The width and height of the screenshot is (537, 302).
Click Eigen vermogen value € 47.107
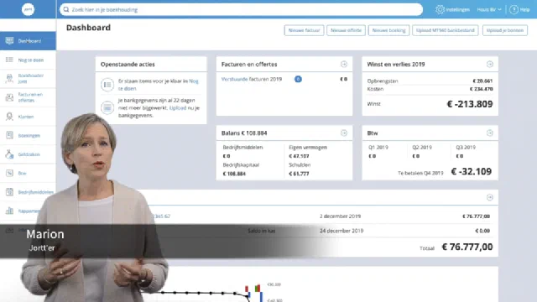pyautogui.click(x=299, y=156)
